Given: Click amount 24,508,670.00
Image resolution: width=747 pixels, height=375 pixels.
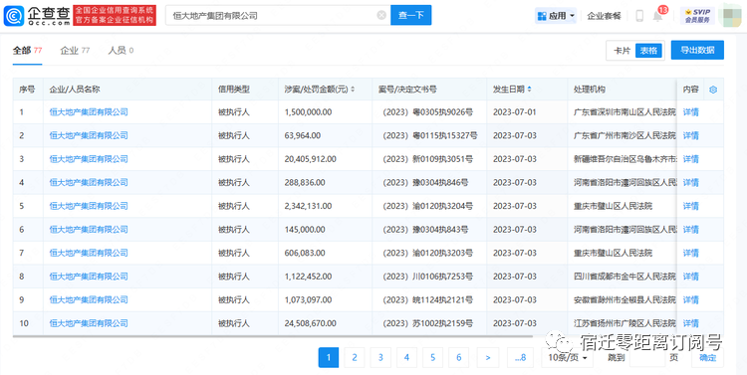Looking at the screenshot, I should click(x=310, y=323).
